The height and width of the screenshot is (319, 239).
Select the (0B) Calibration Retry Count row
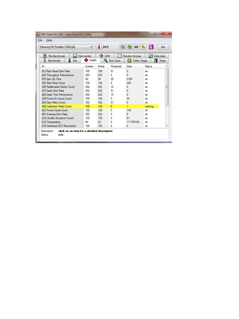tap(100, 106)
